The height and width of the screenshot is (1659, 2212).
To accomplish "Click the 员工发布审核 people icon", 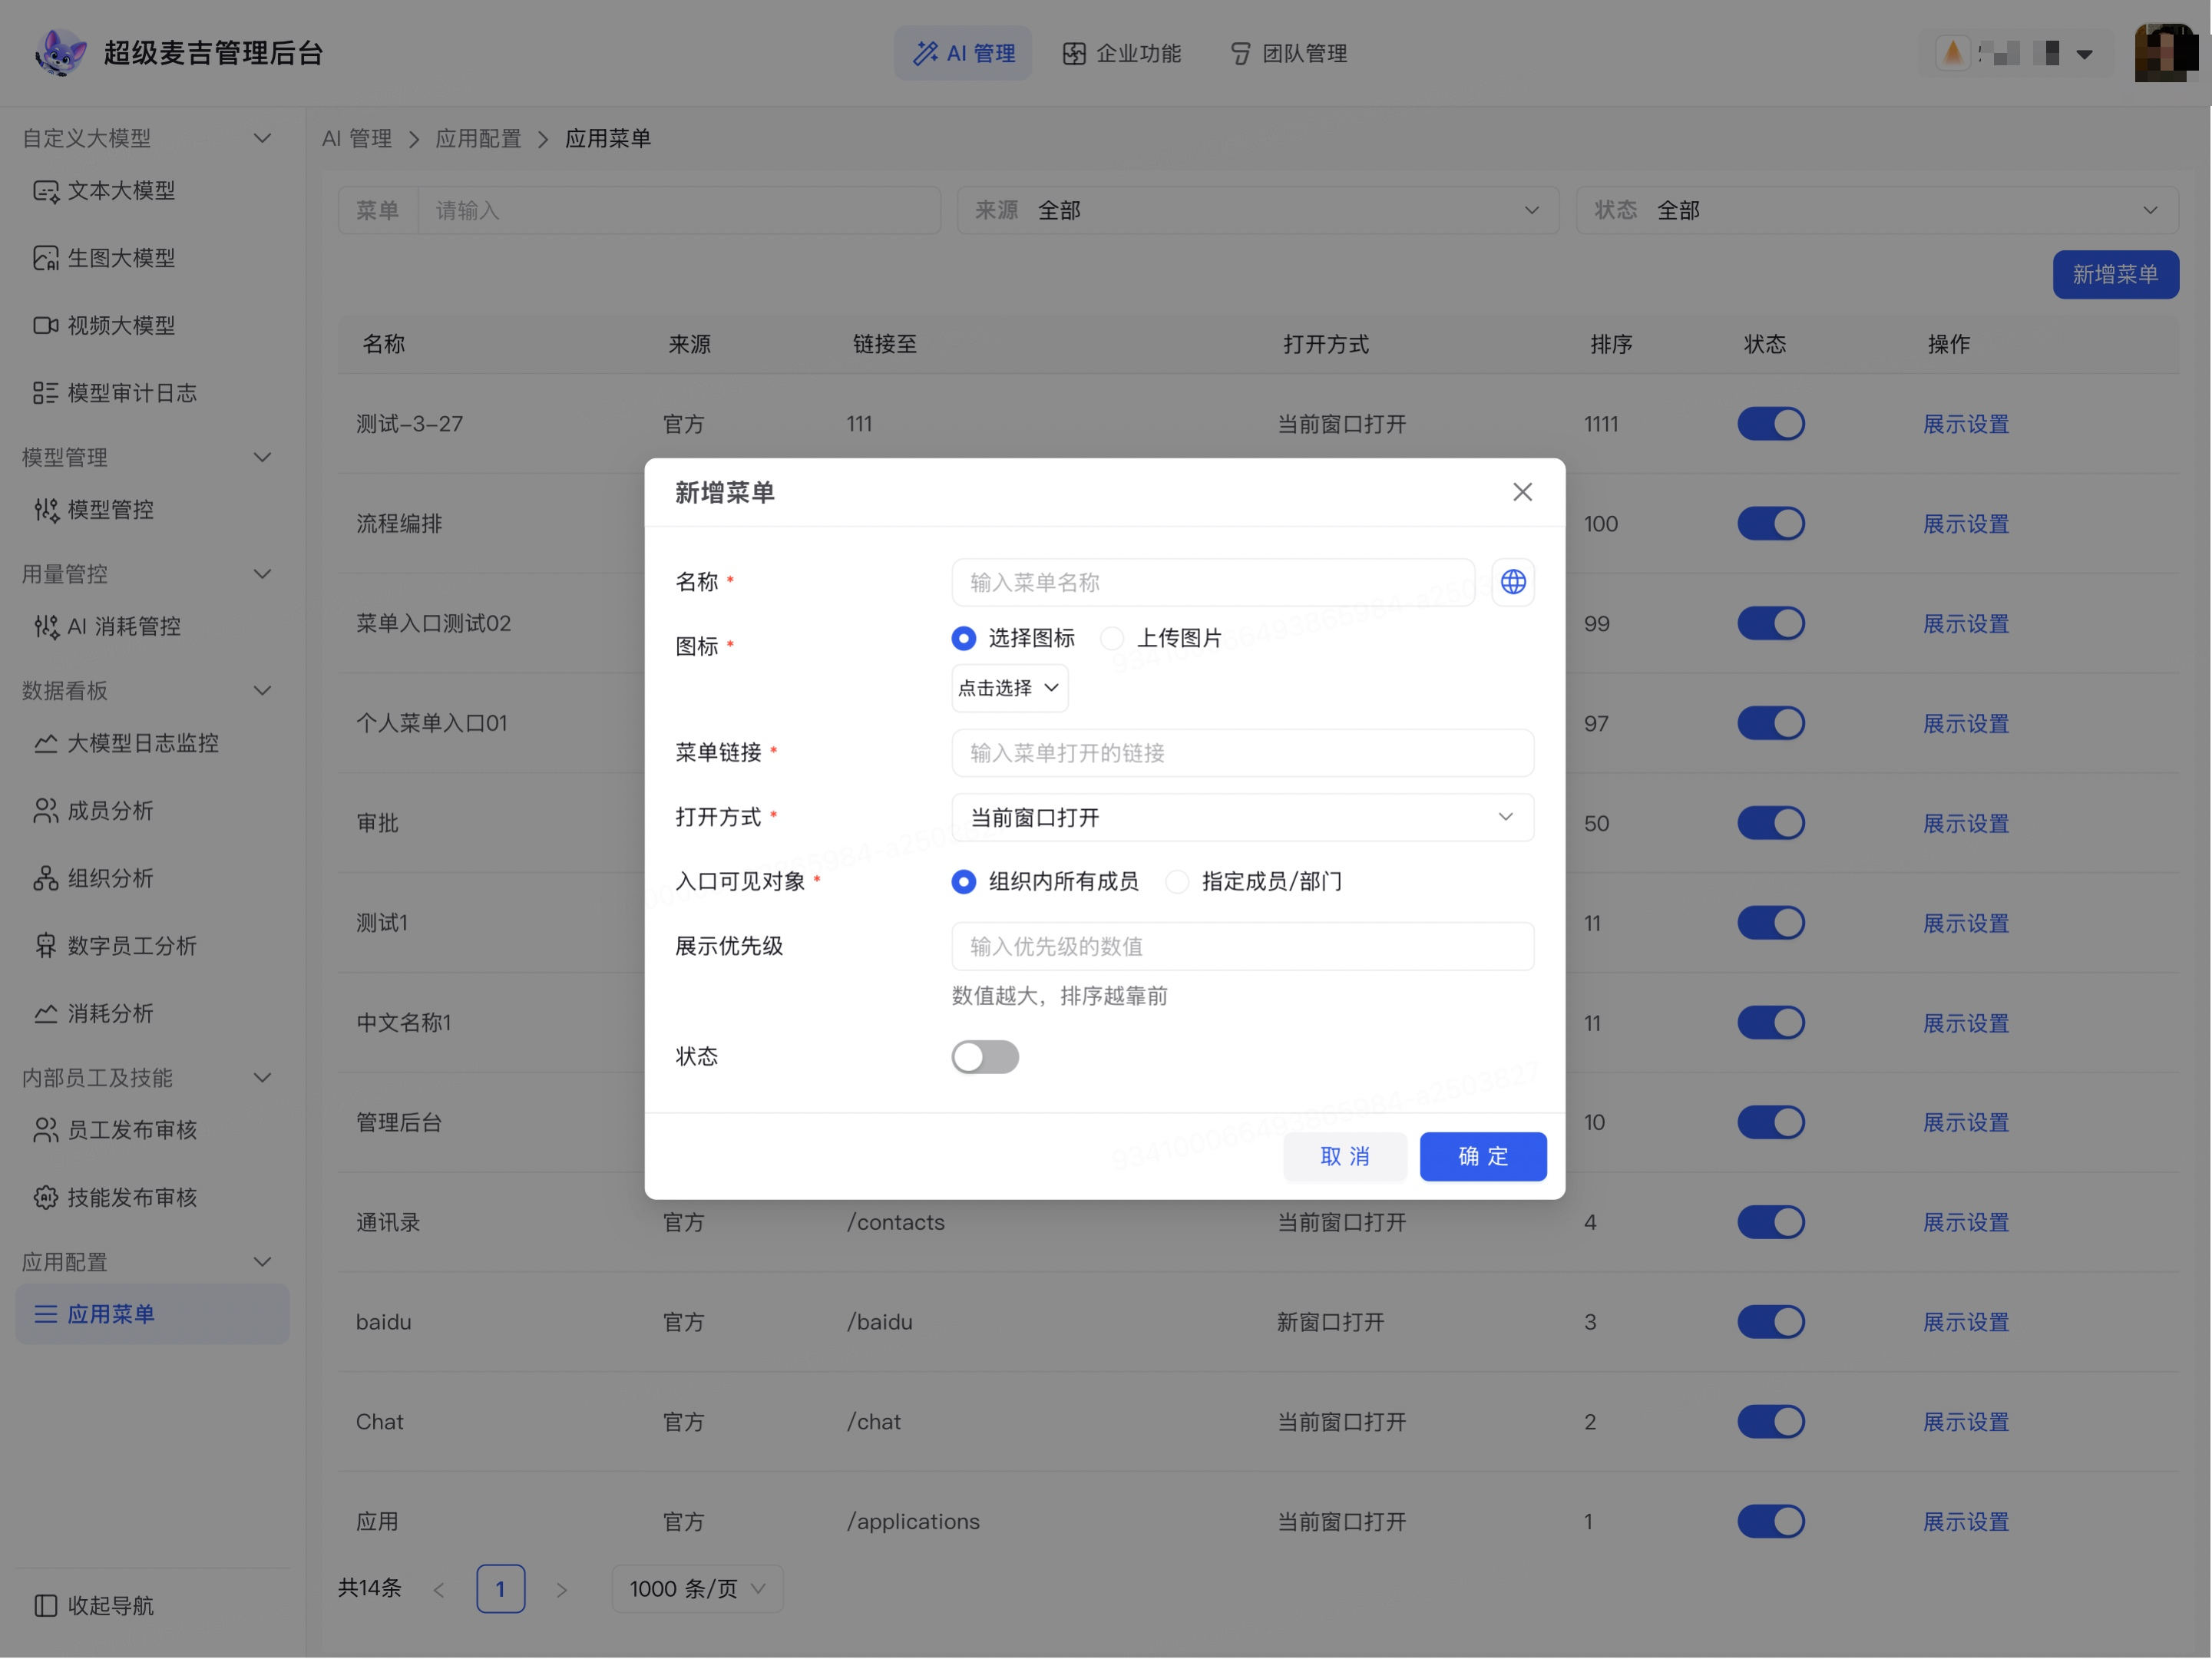I will (46, 1130).
